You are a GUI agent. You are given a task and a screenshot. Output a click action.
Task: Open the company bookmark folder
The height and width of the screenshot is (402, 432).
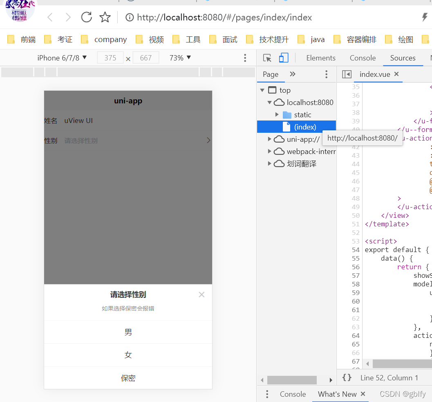point(104,39)
